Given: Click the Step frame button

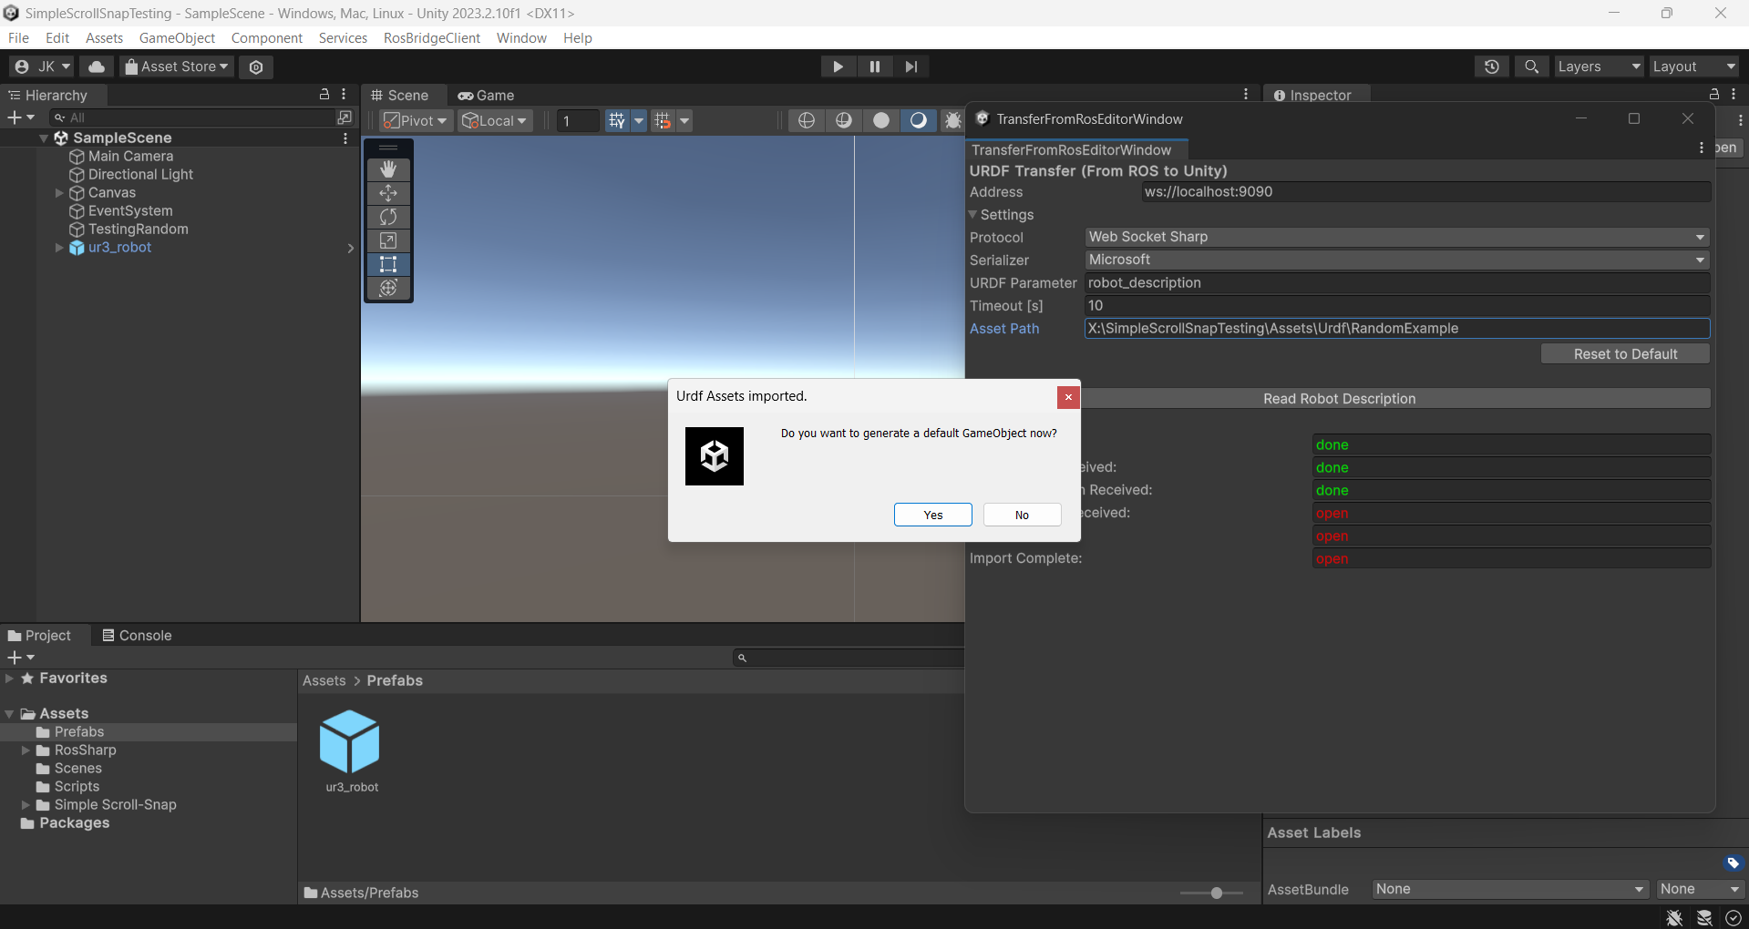Looking at the screenshot, I should coord(911,66).
